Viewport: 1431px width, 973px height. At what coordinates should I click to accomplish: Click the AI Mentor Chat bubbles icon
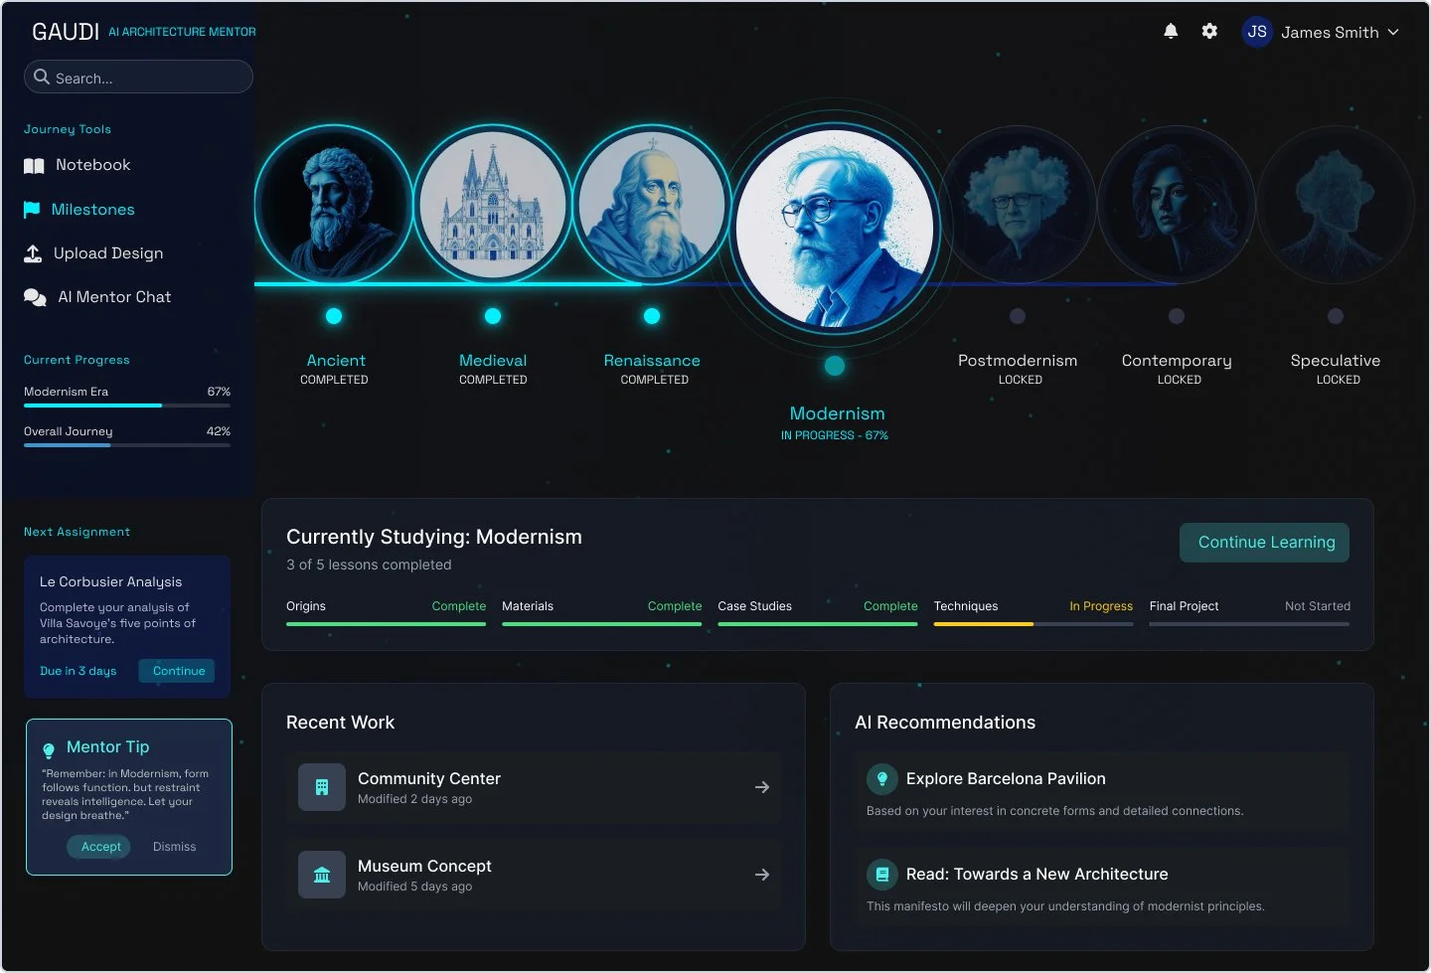coord(35,297)
